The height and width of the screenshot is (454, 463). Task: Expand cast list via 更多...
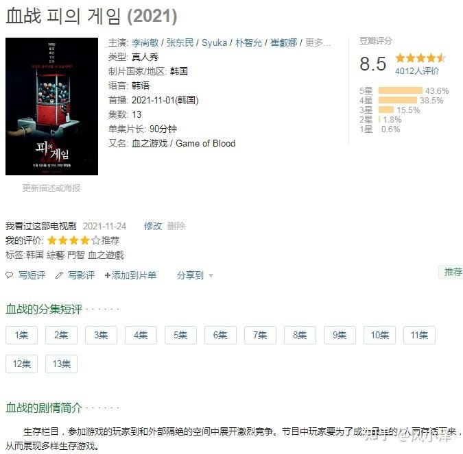pos(318,42)
